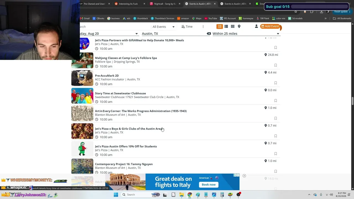Open the Contemporary Project 16: Tammy Nguyen link

pyautogui.click(x=124, y=164)
